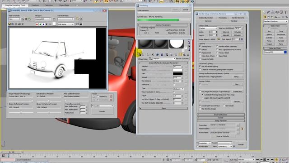Open the Motion tab in command panel
The width and height of the screenshot is (289, 163).
point(277,12)
